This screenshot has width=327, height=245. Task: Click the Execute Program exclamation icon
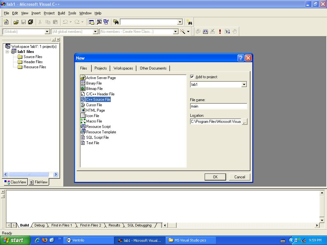pos(220,32)
